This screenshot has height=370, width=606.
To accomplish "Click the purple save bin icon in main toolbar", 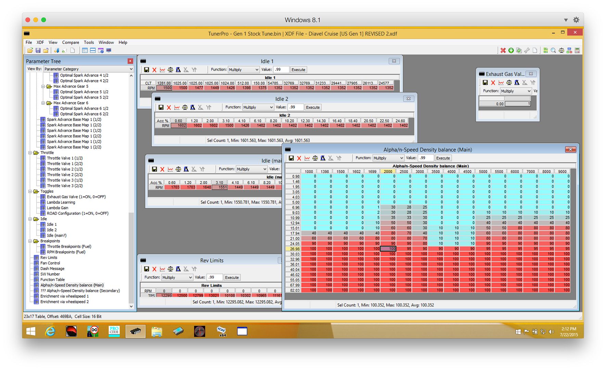I will coord(38,50).
